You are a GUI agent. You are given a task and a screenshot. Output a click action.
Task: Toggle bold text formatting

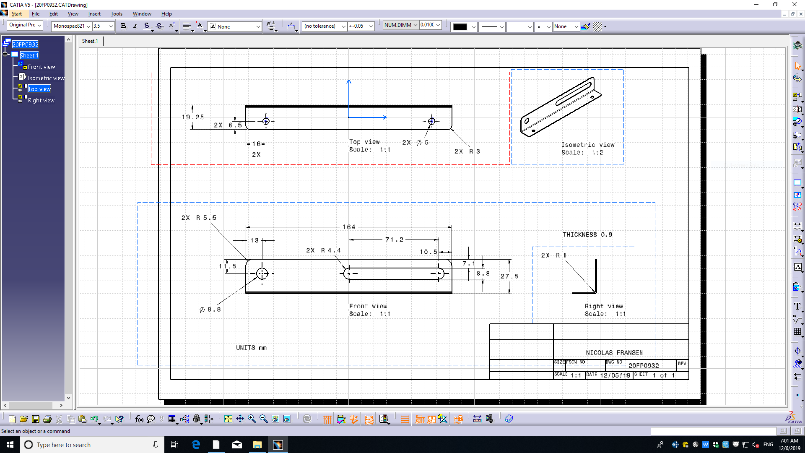click(123, 26)
